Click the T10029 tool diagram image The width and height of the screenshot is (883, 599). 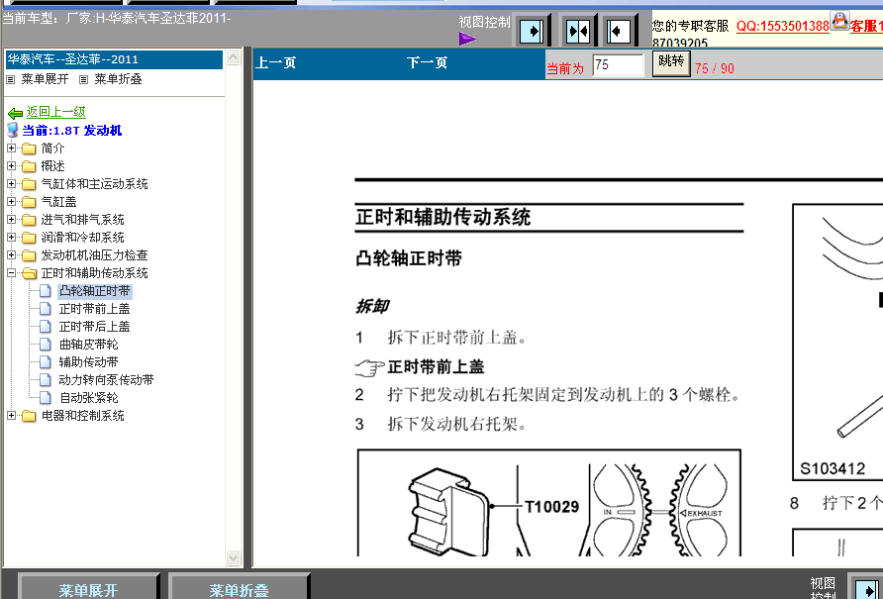(549, 503)
